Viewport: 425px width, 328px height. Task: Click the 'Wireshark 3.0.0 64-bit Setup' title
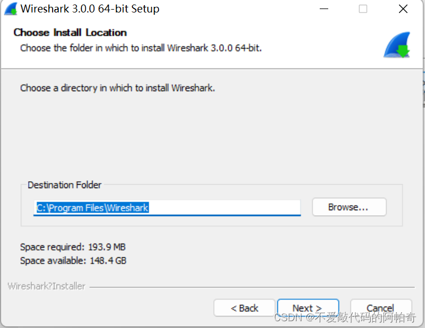(90, 8)
